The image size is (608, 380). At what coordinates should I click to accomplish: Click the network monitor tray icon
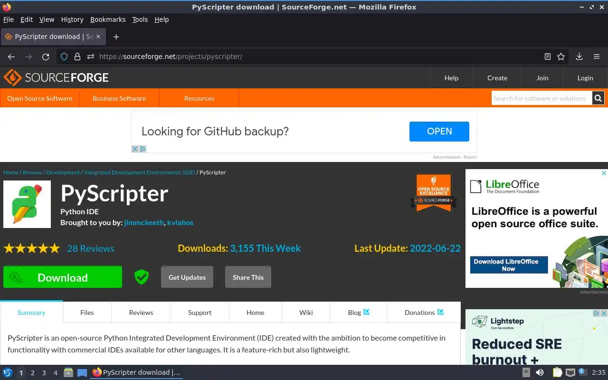[570, 372]
